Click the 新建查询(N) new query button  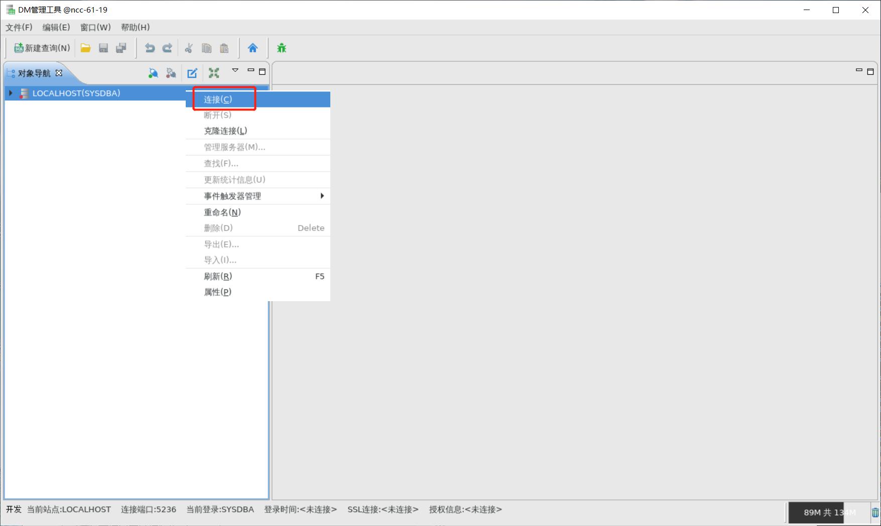42,48
